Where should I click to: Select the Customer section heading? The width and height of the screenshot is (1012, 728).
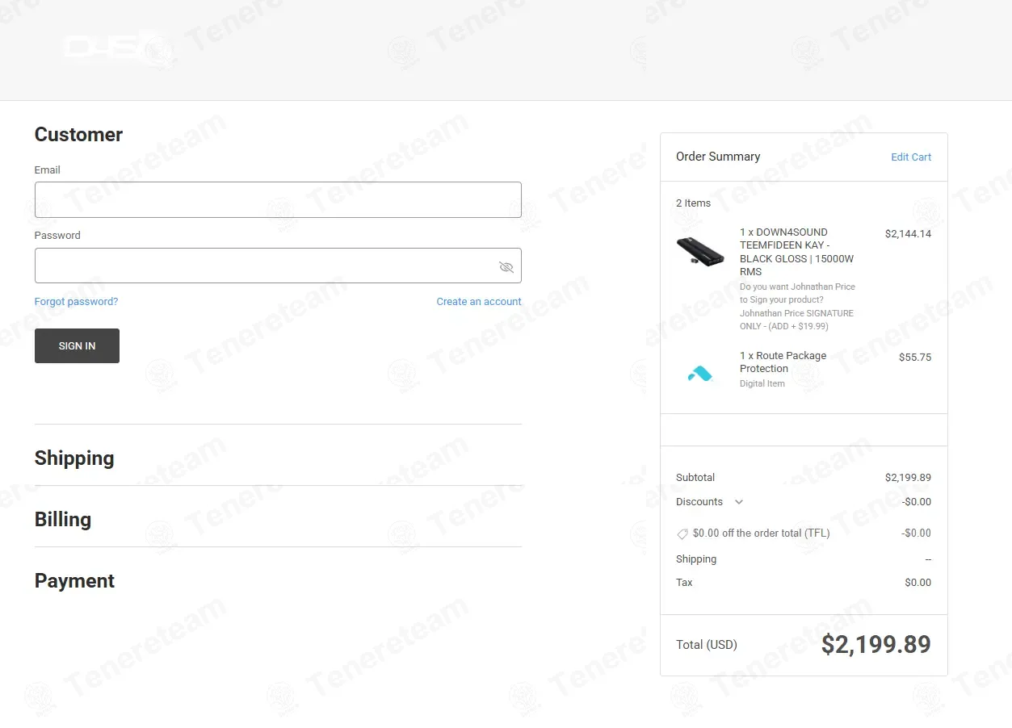tap(78, 135)
